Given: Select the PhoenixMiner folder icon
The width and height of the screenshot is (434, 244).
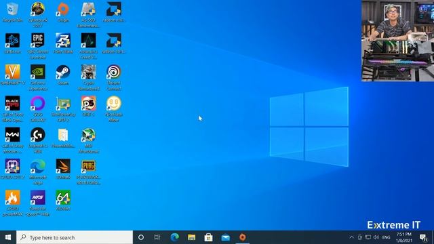Looking at the screenshot, I should [x=63, y=138].
